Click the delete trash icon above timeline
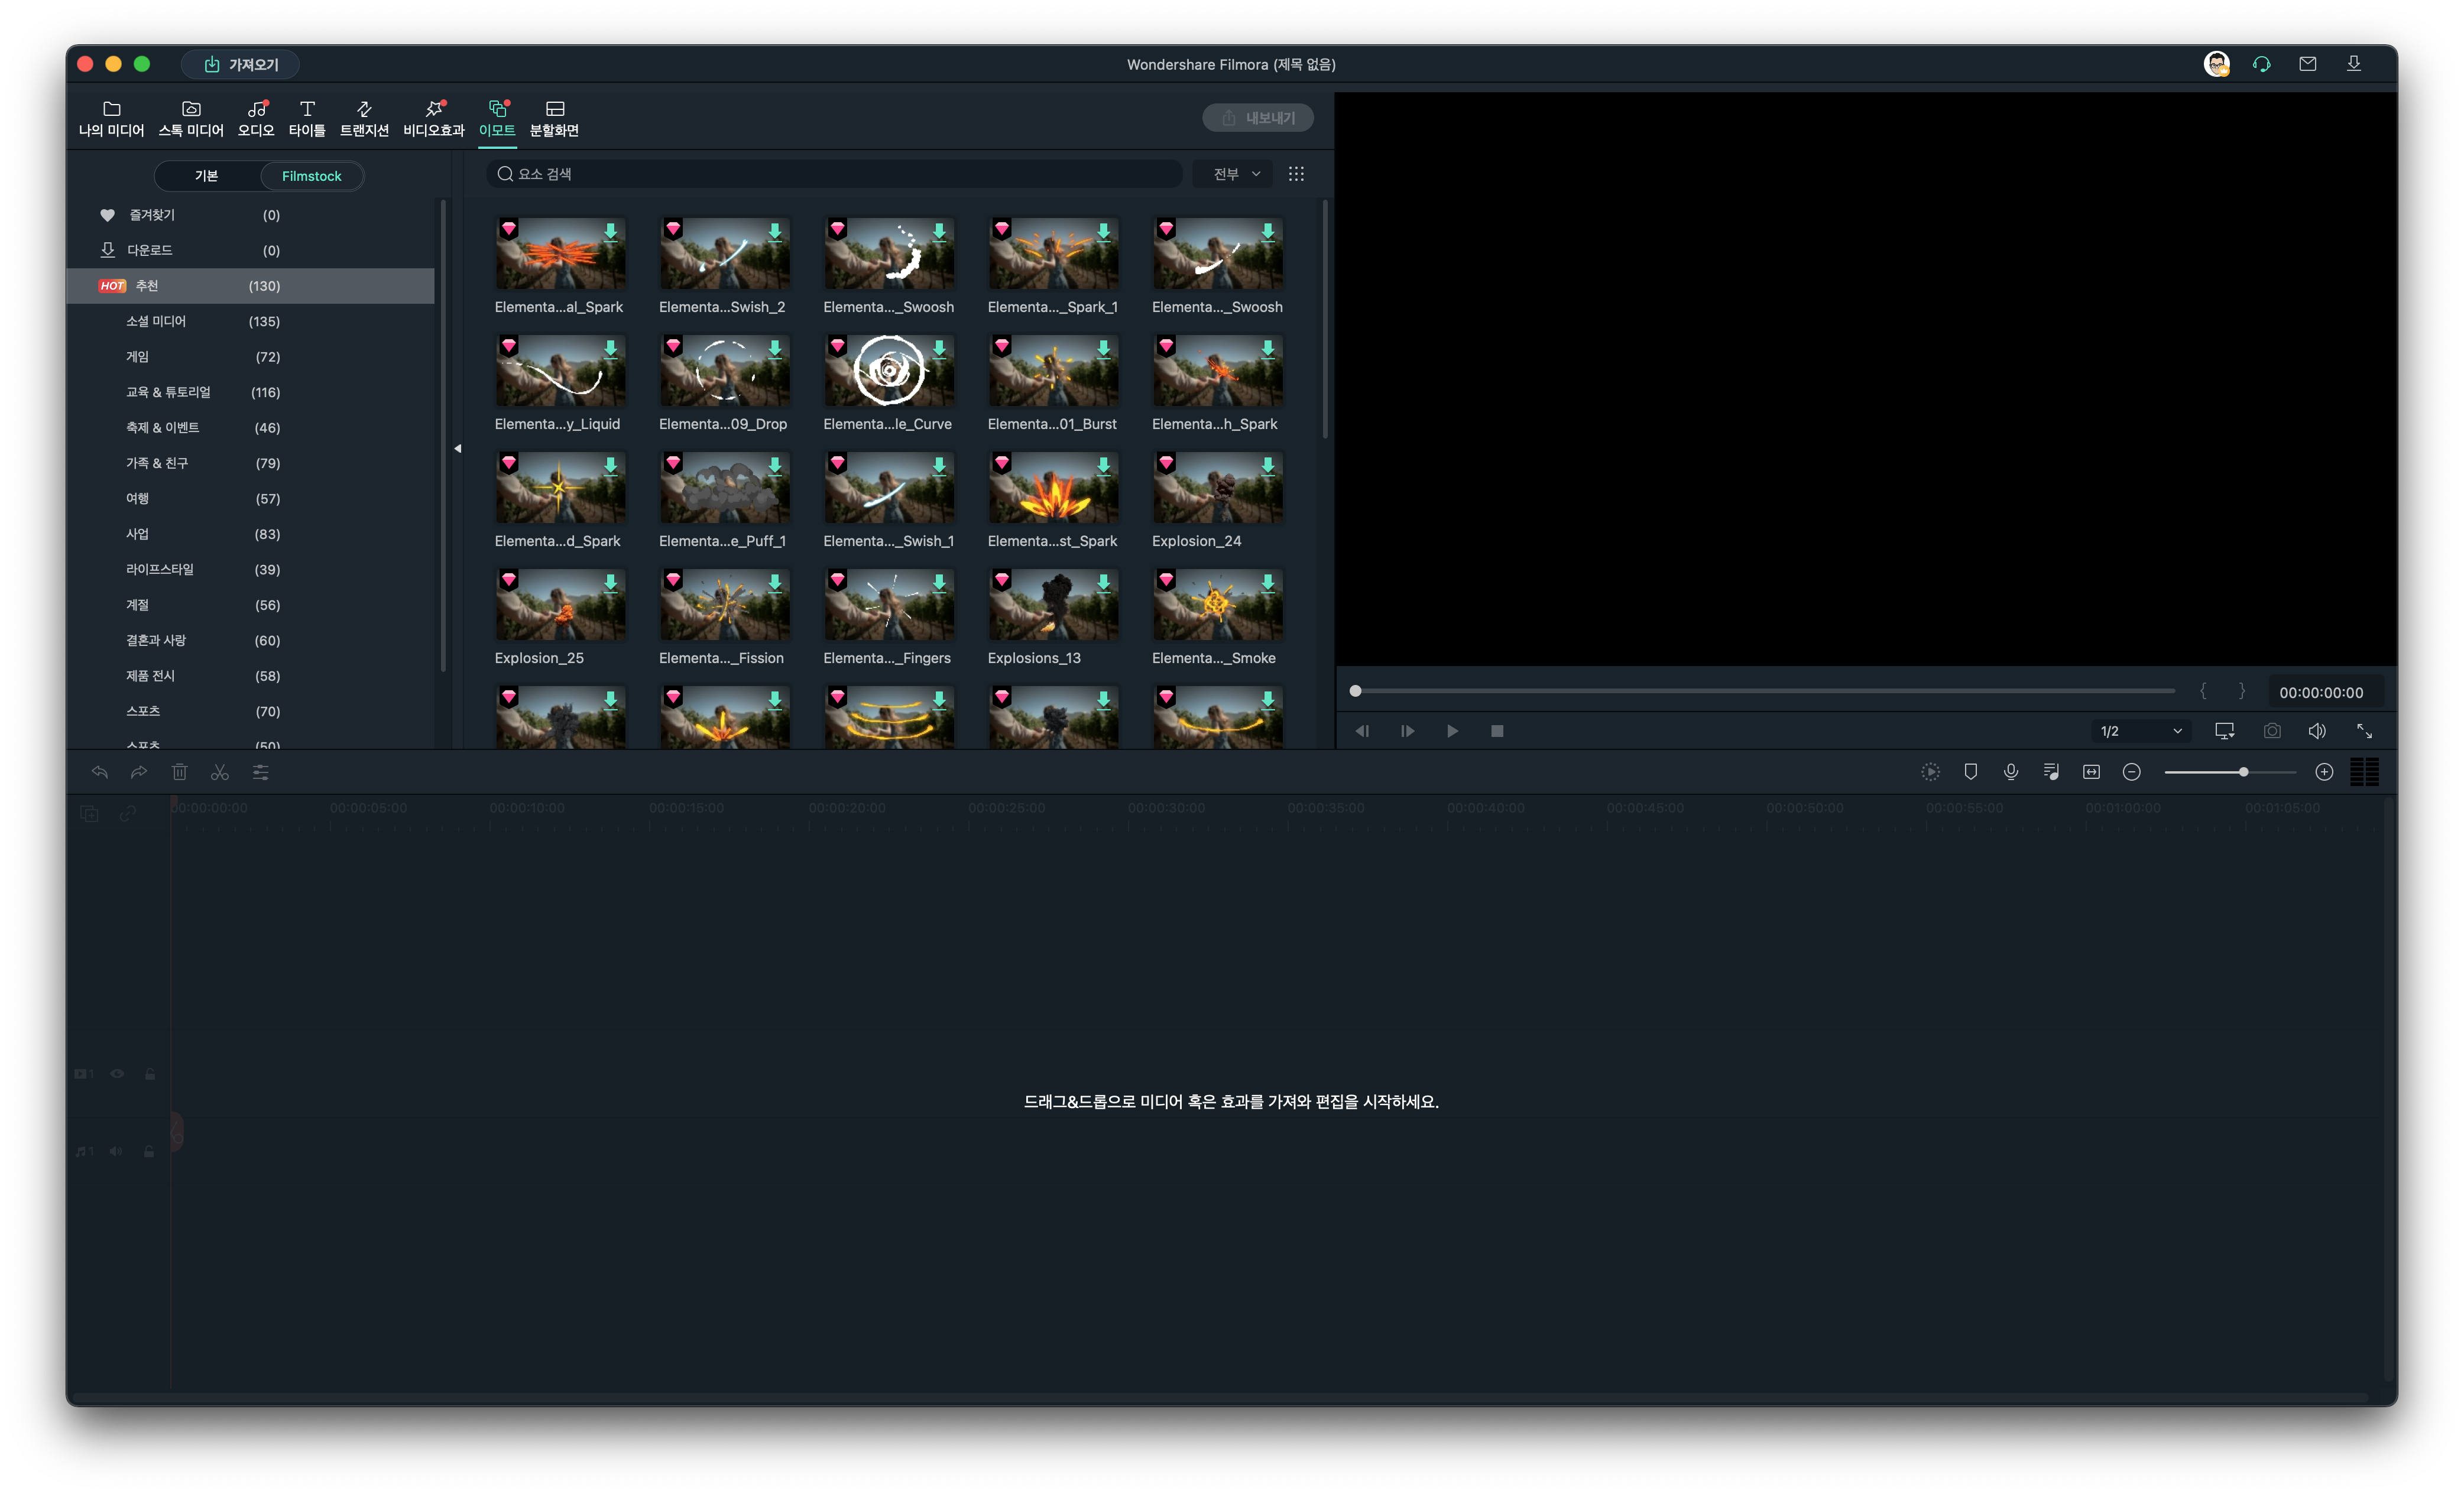Viewport: 2464px width, 1494px height. click(180, 772)
